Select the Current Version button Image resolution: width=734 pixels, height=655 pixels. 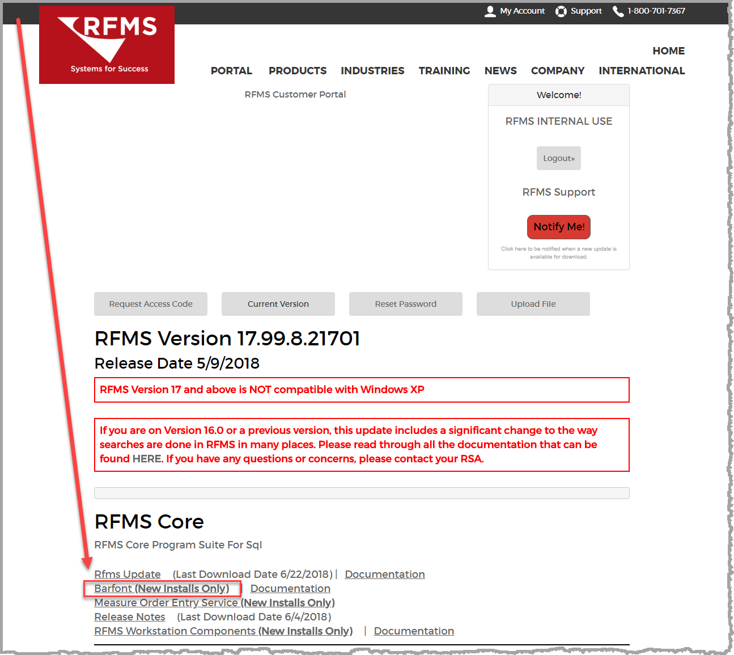pyautogui.click(x=278, y=304)
